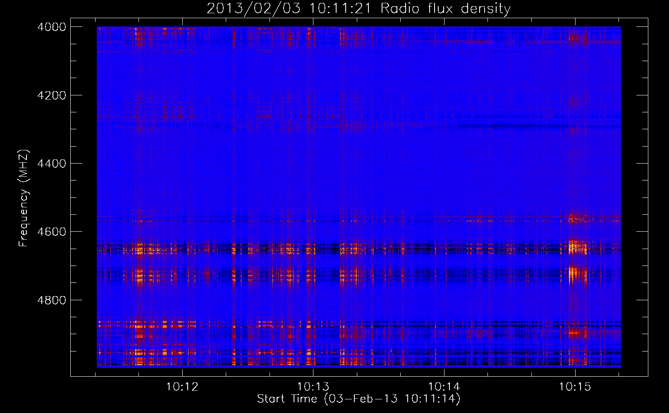
Task: Click the 10:14 time tick label
Action: coord(444,387)
